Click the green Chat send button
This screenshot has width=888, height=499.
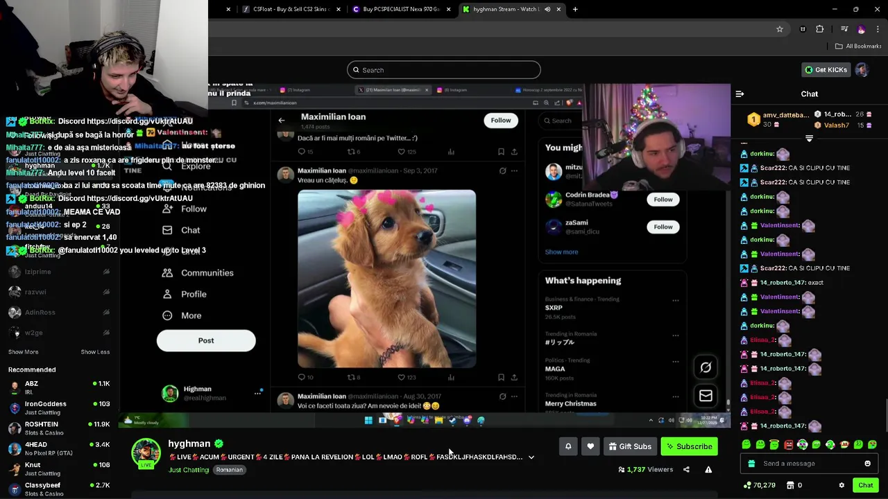866,485
